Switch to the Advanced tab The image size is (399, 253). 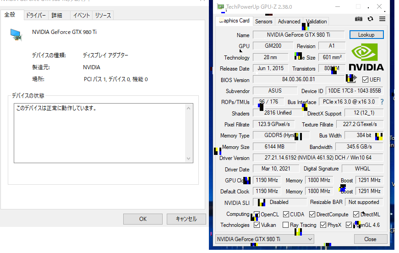point(289,22)
